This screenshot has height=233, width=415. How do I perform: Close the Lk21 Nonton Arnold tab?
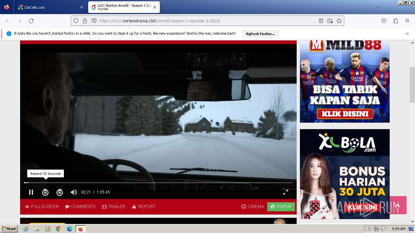pos(155,7)
